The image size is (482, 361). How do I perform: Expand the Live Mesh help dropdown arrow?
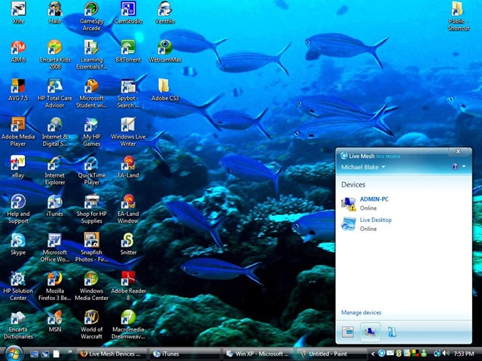point(464,166)
